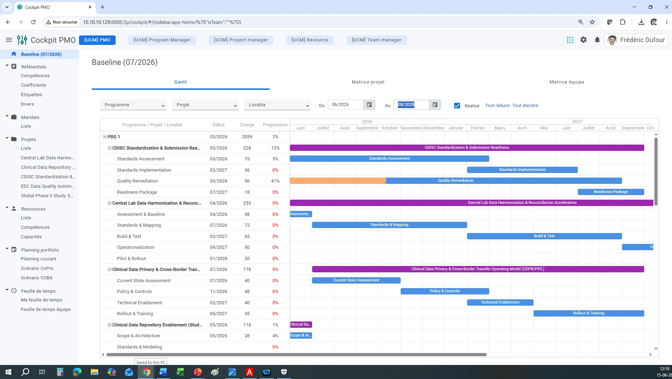Open the Projet dropdown filter
This screenshot has height=379, width=672.
205,105
